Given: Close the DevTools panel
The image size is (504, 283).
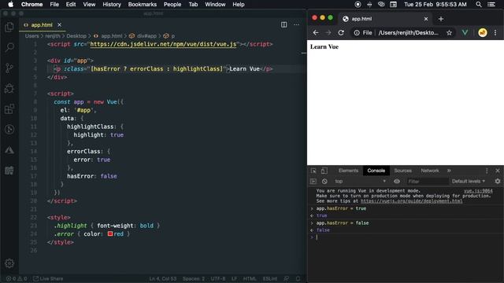Looking at the screenshot, I should (x=498, y=171).
